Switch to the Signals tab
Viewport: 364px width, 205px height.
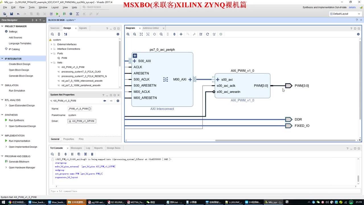point(83,28)
